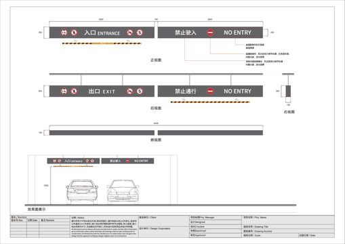Click the small ENTRANCE sign in the rendering

coord(73,161)
